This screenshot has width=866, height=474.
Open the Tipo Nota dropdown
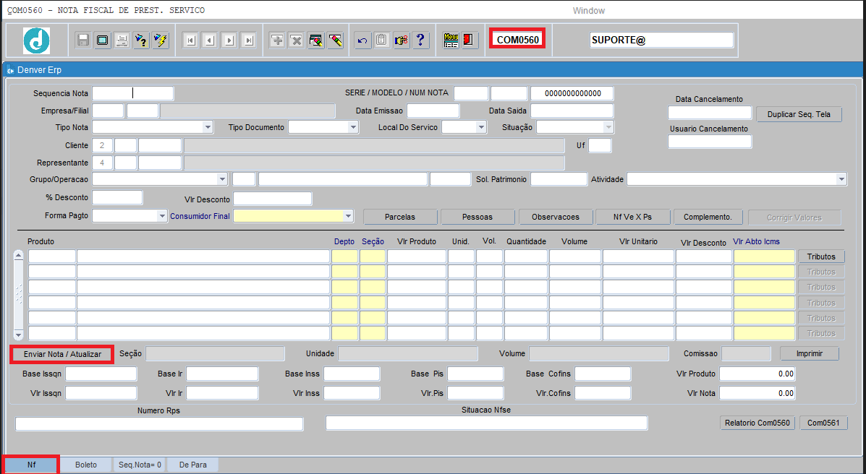[208, 127]
